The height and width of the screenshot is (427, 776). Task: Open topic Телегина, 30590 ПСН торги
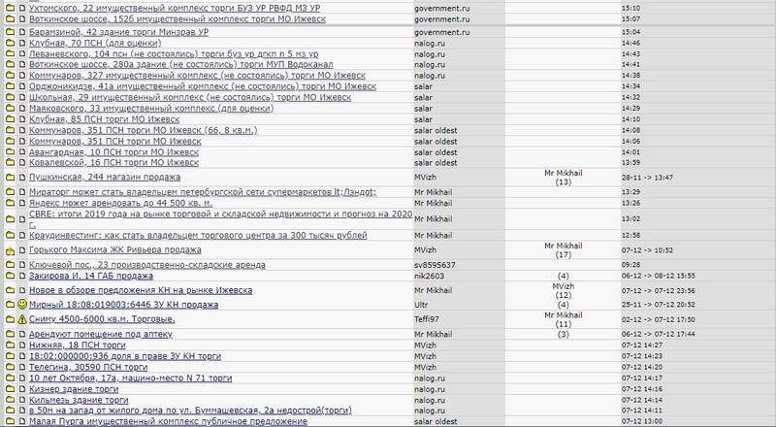point(88,367)
